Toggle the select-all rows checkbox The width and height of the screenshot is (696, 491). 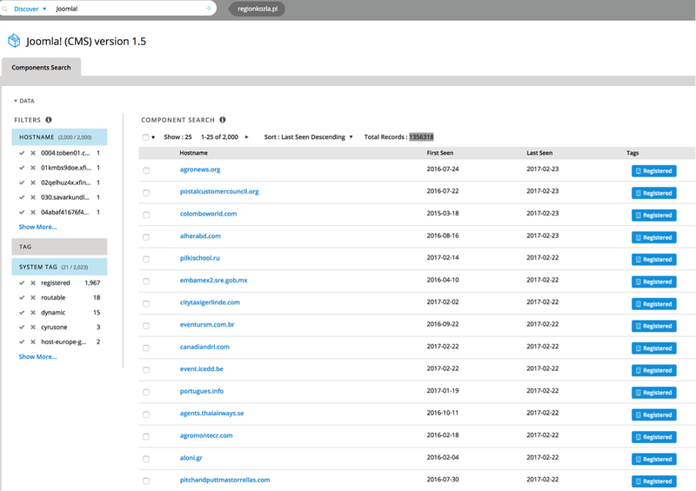click(145, 137)
